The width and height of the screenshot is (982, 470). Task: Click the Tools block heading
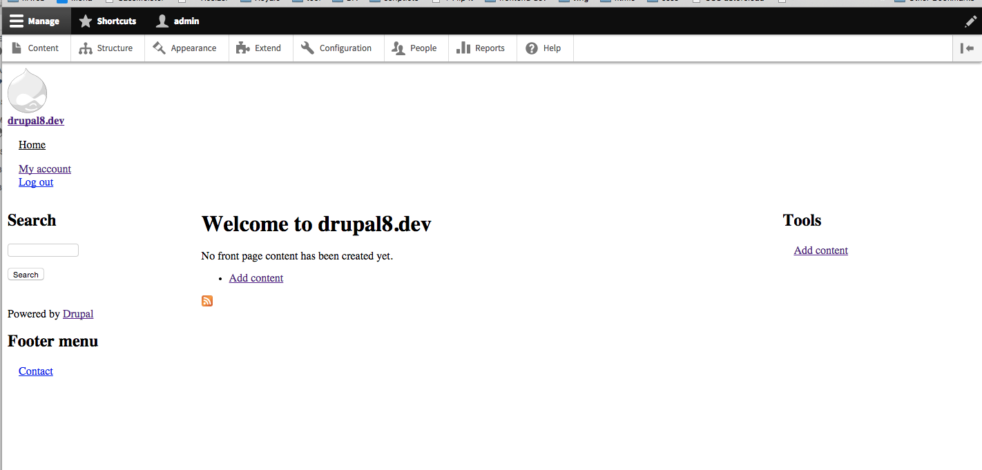[802, 220]
